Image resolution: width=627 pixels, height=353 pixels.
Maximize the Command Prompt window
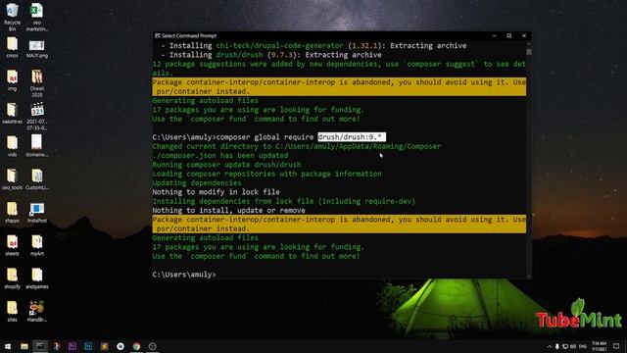509,35
